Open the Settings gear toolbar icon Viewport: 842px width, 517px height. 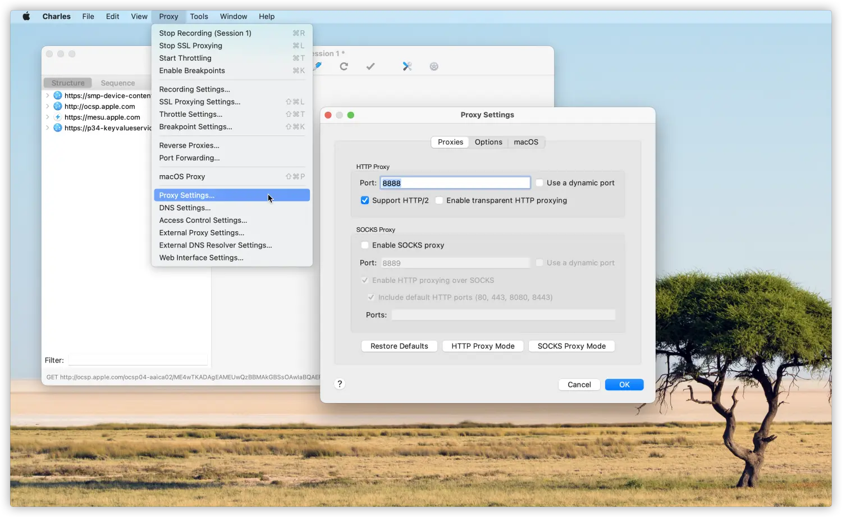pos(434,66)
